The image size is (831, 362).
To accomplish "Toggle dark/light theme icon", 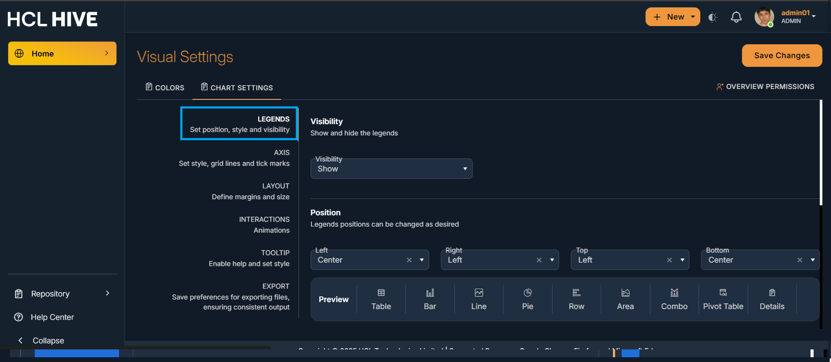I will (712, 17).
